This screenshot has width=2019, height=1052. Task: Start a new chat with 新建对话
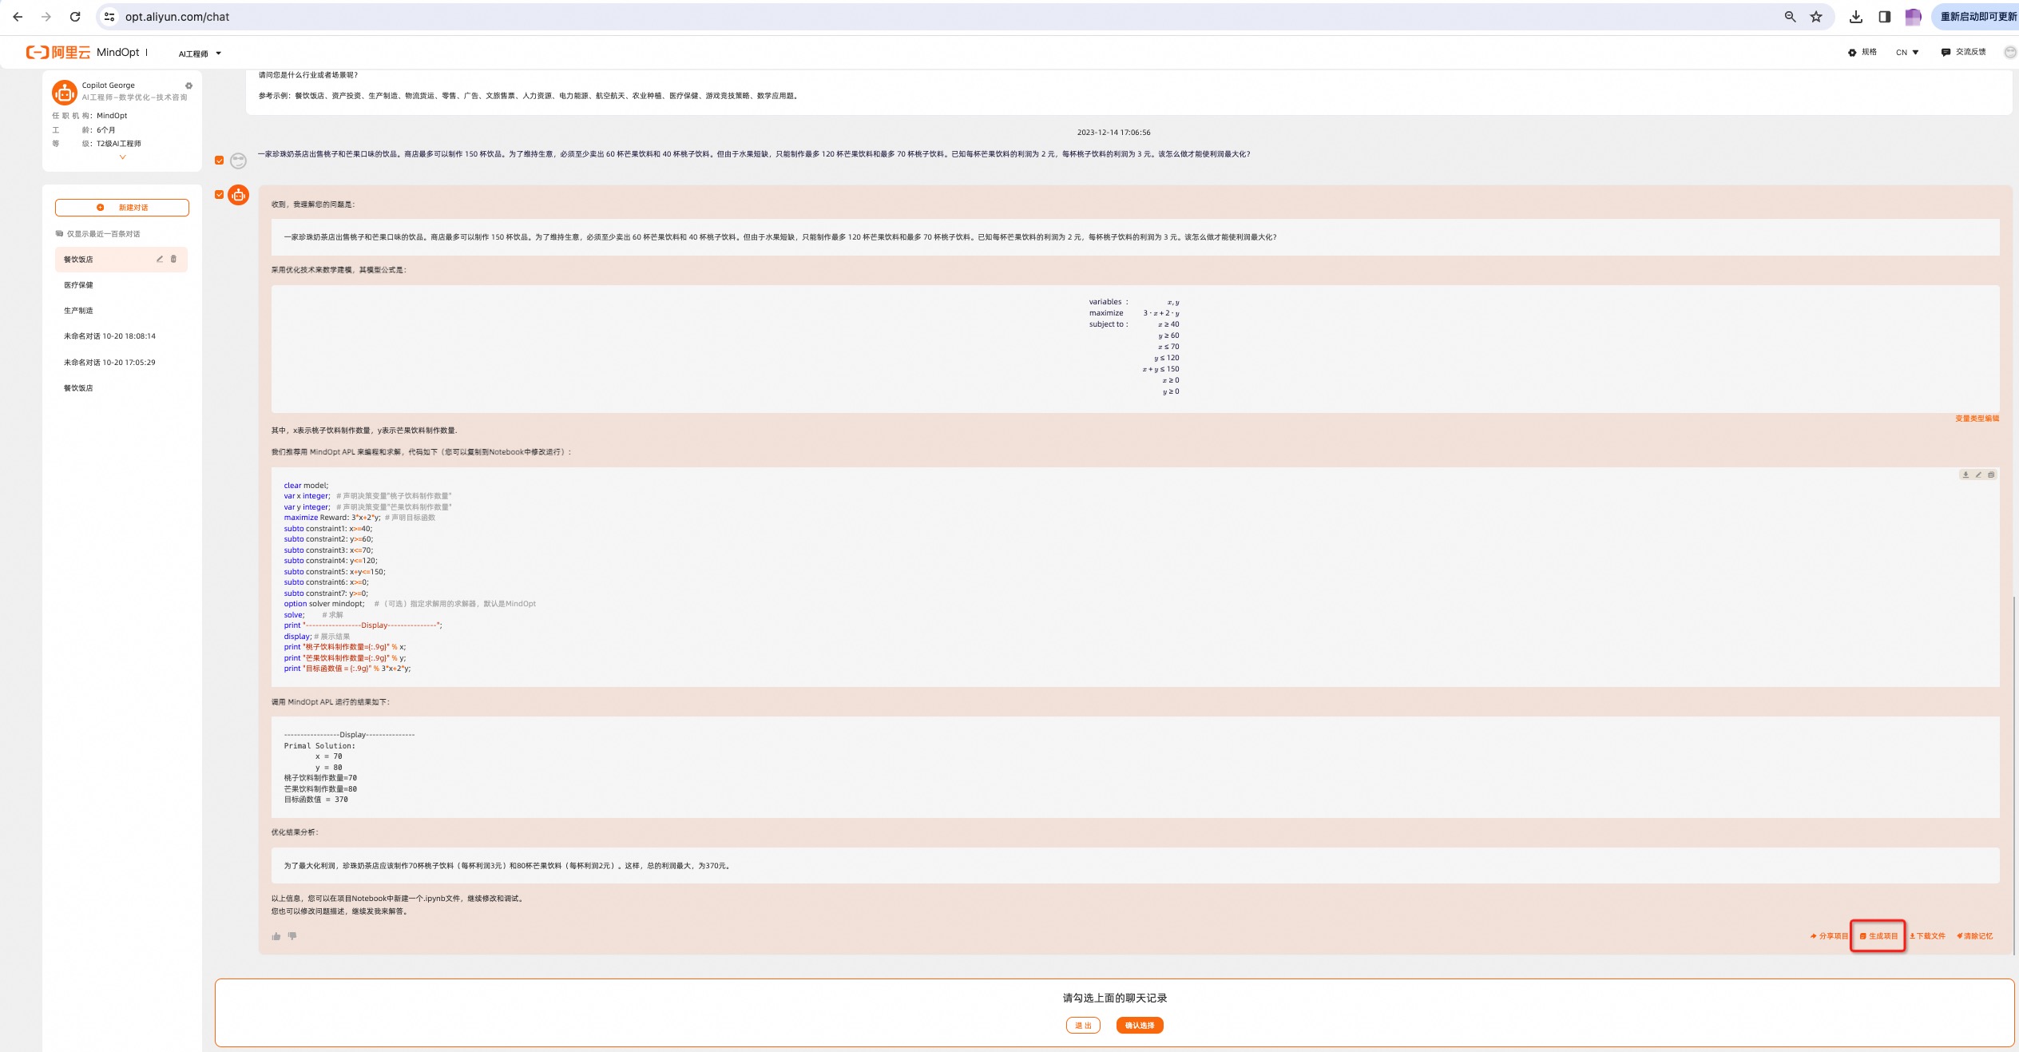[x=122, y=208]
